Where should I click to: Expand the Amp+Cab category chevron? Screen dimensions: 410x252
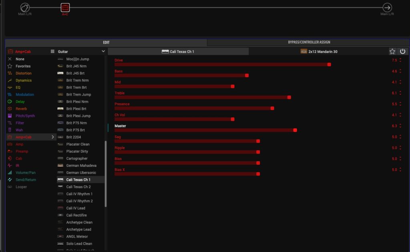(52, 137)
